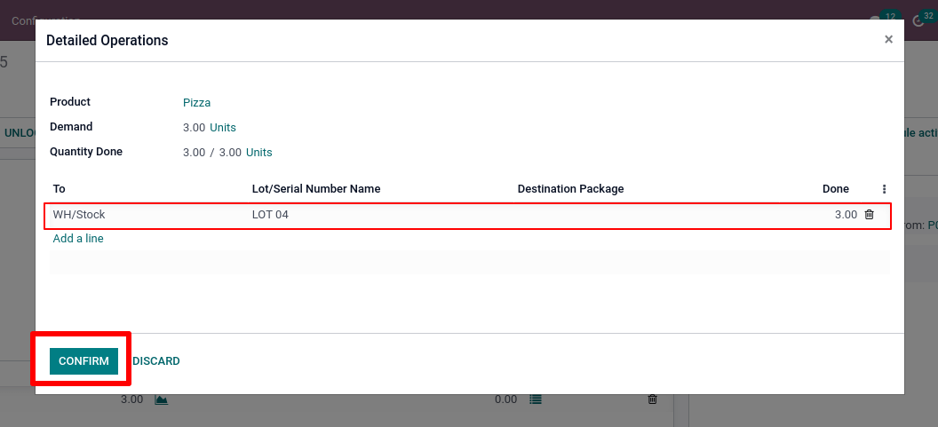Click trash icon in background product row
This screenshot has height=427, width=938.
[652, 400]
